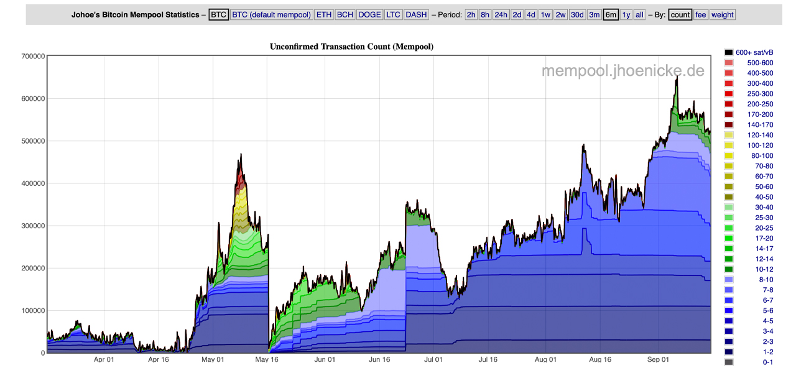
Task: Switch the By metric to fee
Action: tap(700, 14)
